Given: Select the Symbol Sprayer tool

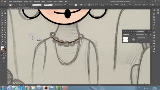Looking at the screenshot, I should (2, 37).
